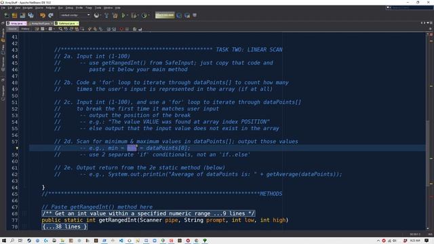Click the New Project toolbar icon

[14, 16]
